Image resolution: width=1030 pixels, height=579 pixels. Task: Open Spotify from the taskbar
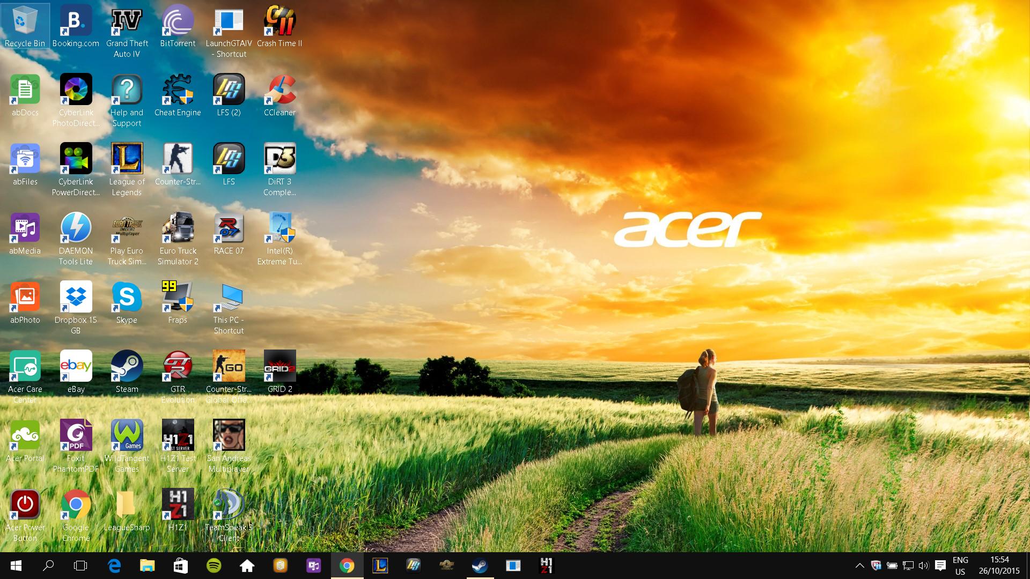click(214, 566)
